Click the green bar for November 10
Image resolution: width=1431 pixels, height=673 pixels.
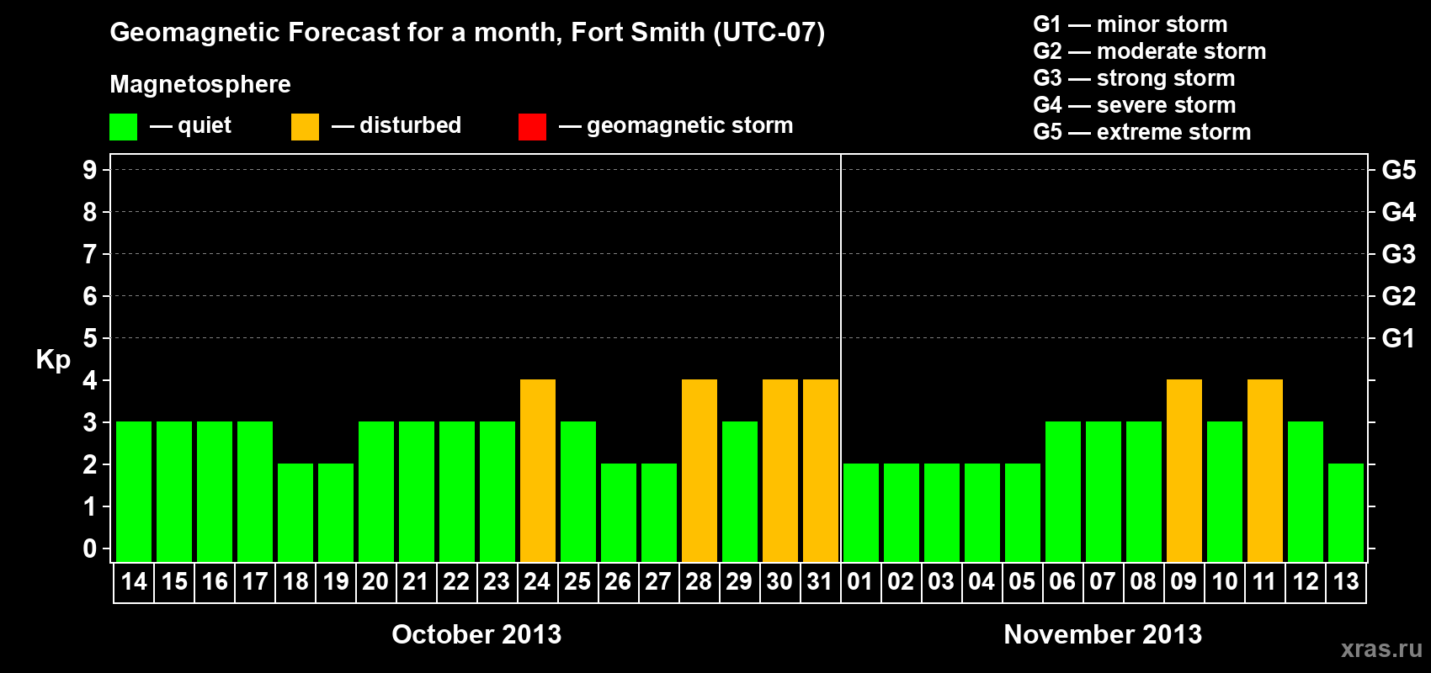point(1225,491)
